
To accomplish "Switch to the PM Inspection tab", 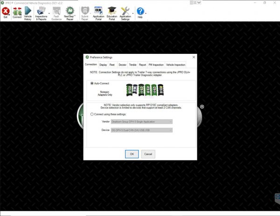I will 156,65.
